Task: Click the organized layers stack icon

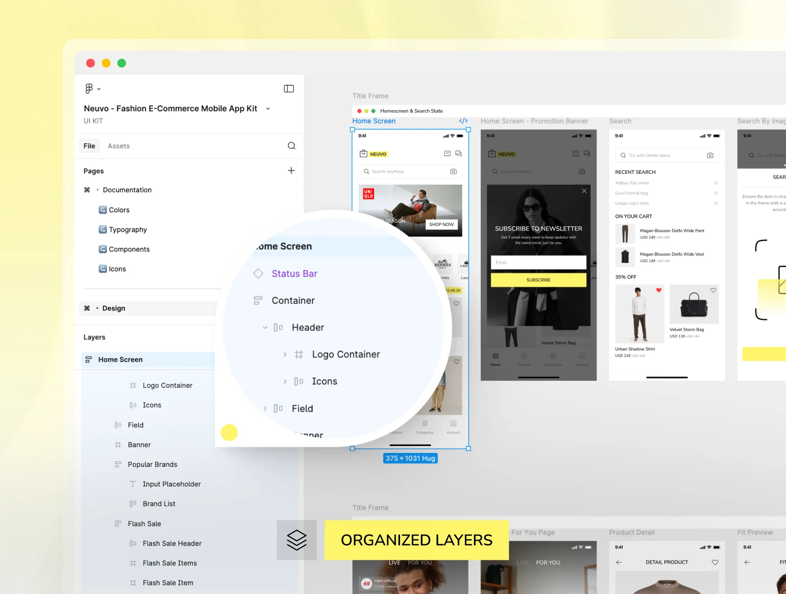Action: pyautogui.click(x=297, y=540)
